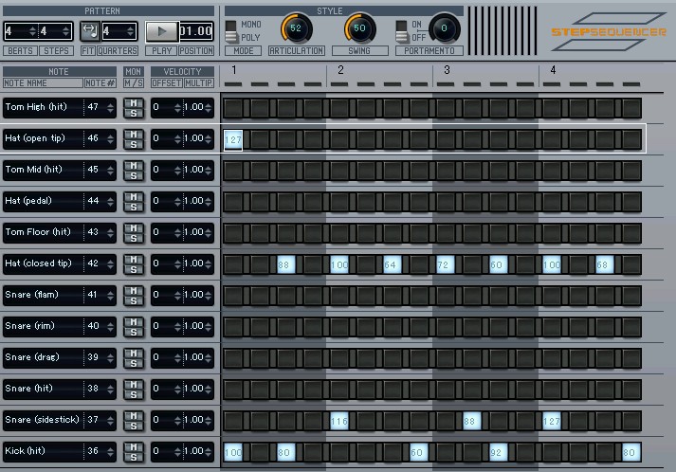Click the NOTE NAME column header
The height and width of the screenshot is (472, 676).
click(43, 83)
